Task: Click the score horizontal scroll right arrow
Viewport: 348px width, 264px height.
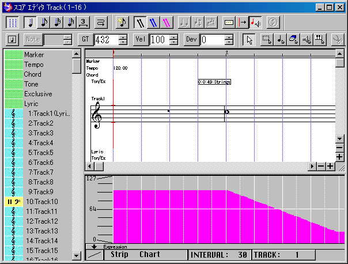Action: click(312, 166)
